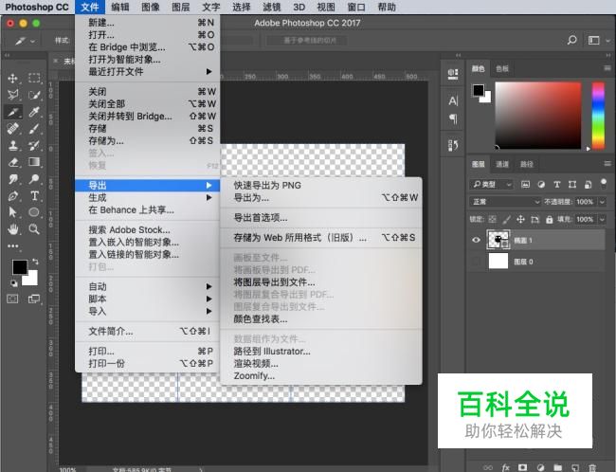The height and width of the screenshot is (472, 616).
Task: Select the Eraser tool
Action: 12,162
